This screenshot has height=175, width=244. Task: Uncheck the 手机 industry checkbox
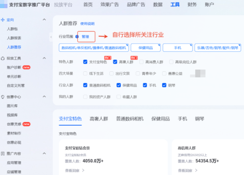145,85
